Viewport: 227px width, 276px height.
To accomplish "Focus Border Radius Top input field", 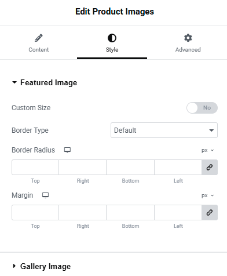I will 35,167.
